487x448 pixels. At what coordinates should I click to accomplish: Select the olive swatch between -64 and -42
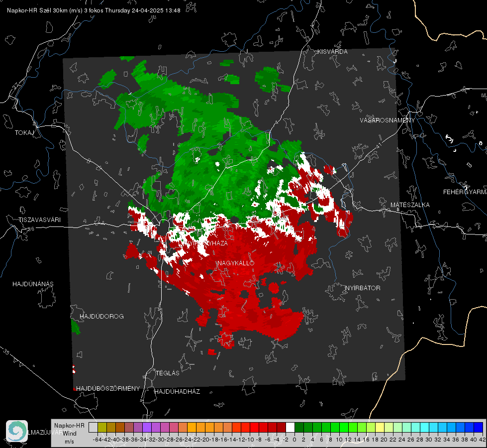[102, 427]
